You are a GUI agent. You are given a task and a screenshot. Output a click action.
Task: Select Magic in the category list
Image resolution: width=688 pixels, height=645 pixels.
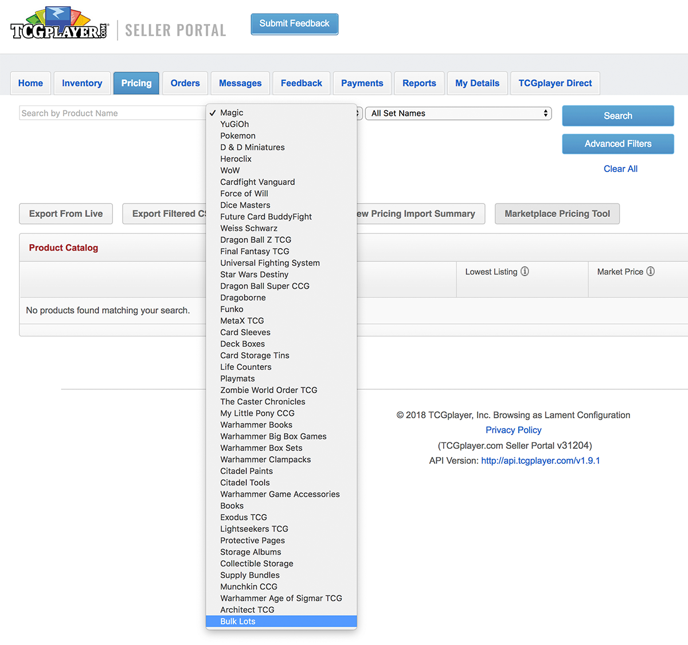click(282, 113)
